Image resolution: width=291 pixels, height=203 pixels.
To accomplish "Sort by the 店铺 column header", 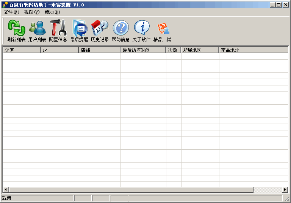I will (100, 50).
